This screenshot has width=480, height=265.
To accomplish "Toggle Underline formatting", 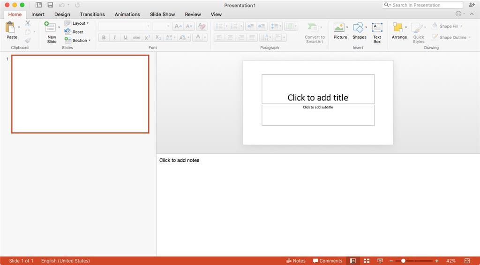I will click(126, 37).
